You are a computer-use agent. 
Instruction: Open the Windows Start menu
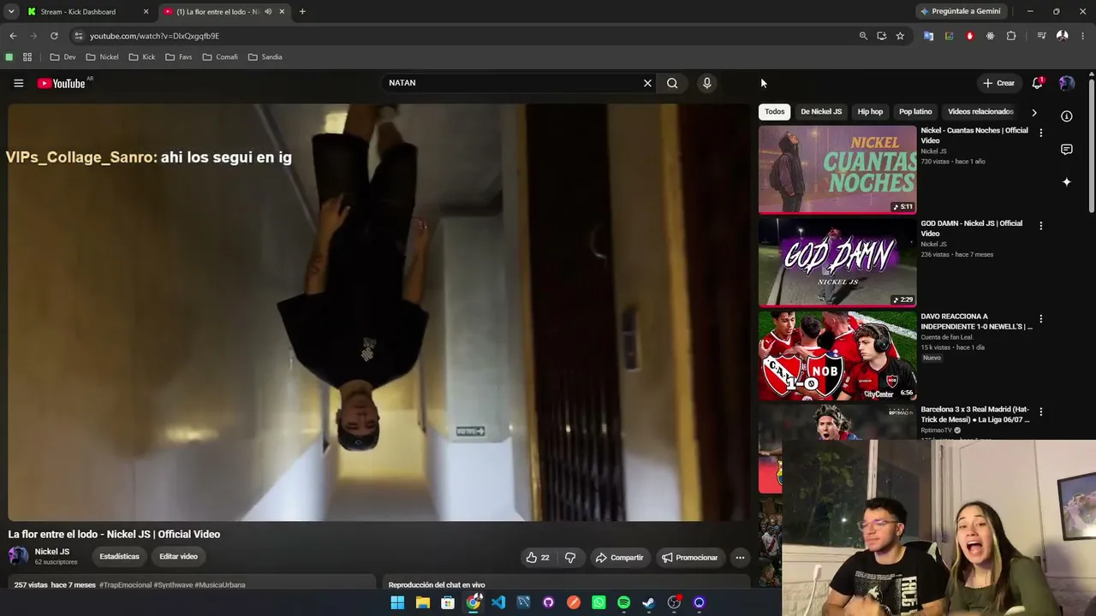coord(397,602)
